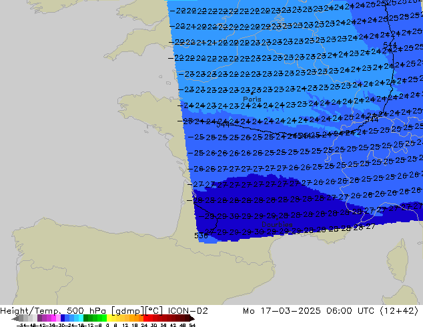Click the Paris location dot marker

click(x=252, y=93)
